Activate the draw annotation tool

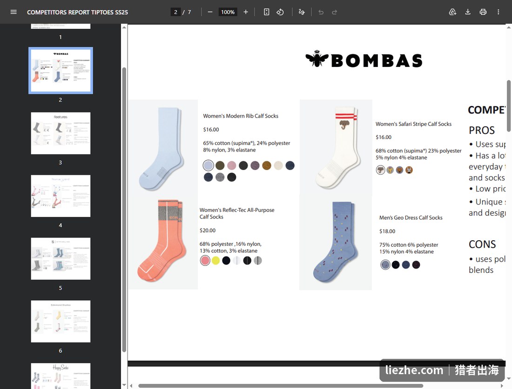[x=302, y=12]
